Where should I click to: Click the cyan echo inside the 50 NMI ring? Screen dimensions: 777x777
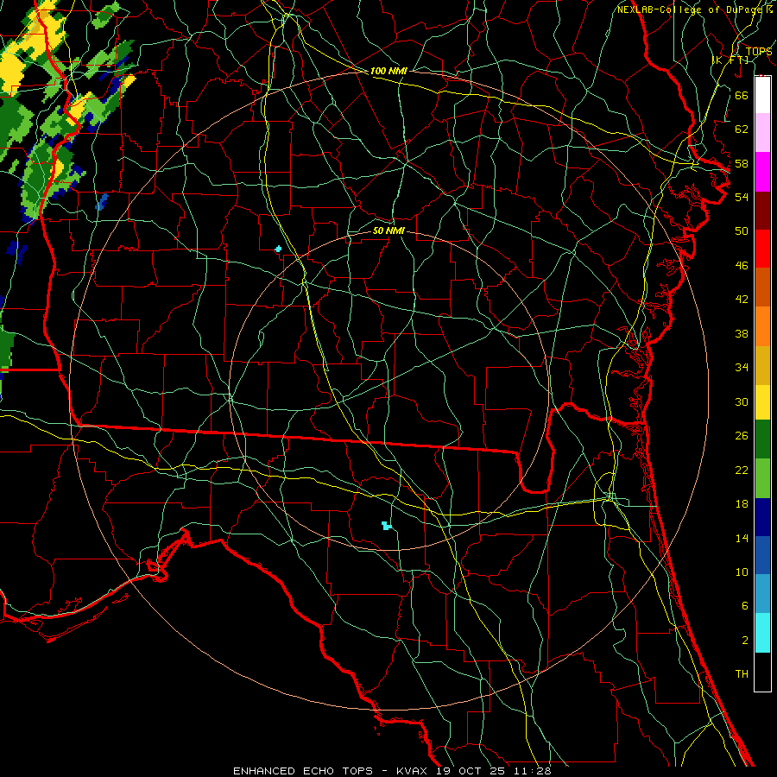(387, 525)
